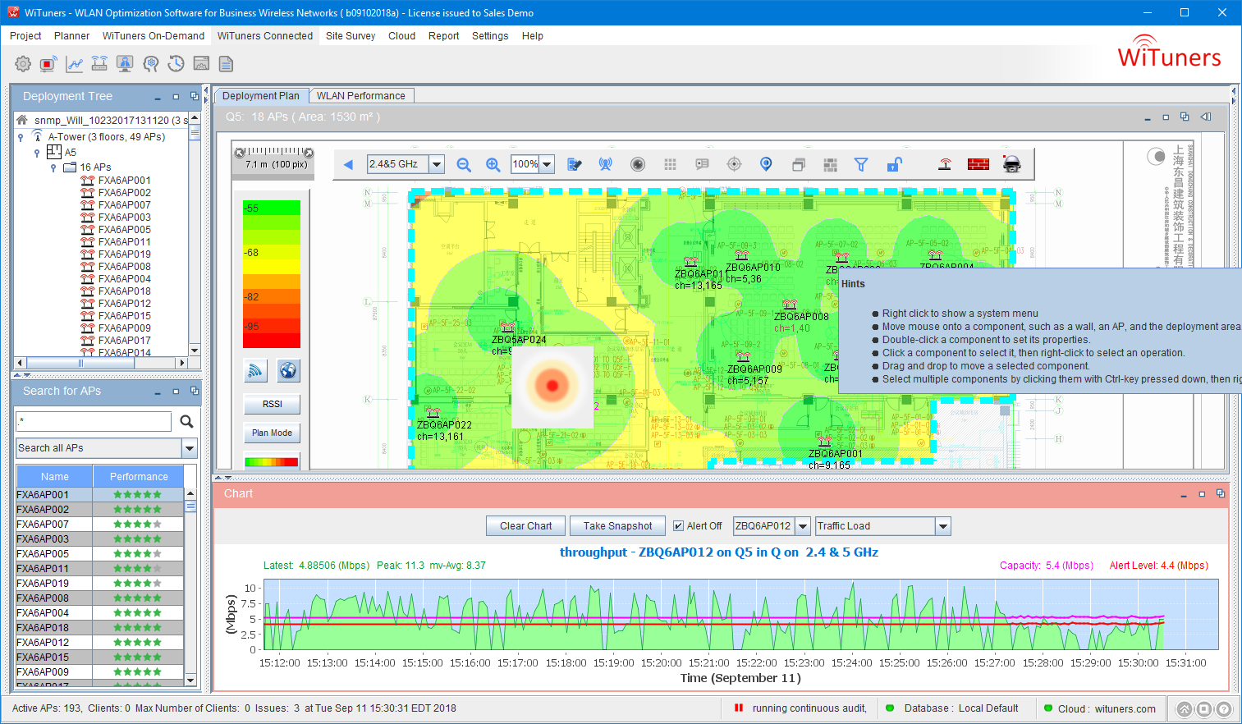This screenshot has height=724, width=1242.
Task: Select the add access point tool
Action: click(x=945, y=164)
